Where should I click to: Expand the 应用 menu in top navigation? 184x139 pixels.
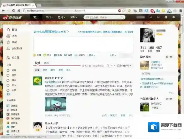pyautogui.click(x=61, y=17)
